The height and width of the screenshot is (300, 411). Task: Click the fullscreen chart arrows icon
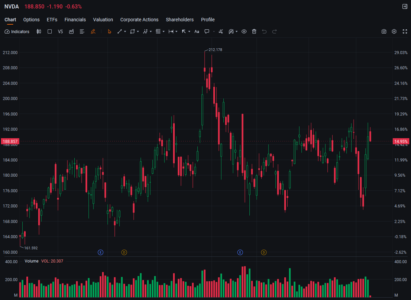(x=404, y=32)
